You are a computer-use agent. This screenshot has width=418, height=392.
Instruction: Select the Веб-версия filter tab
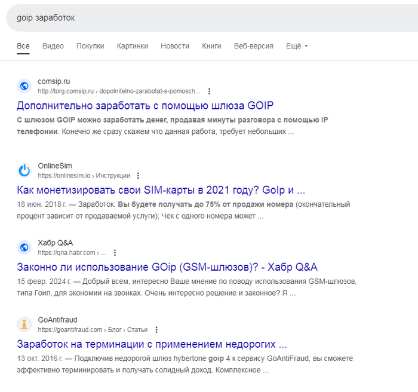coord(254,46)
